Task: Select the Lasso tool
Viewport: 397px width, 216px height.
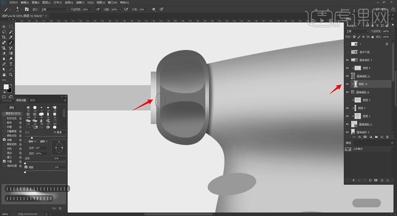Action: pos(4,32)
